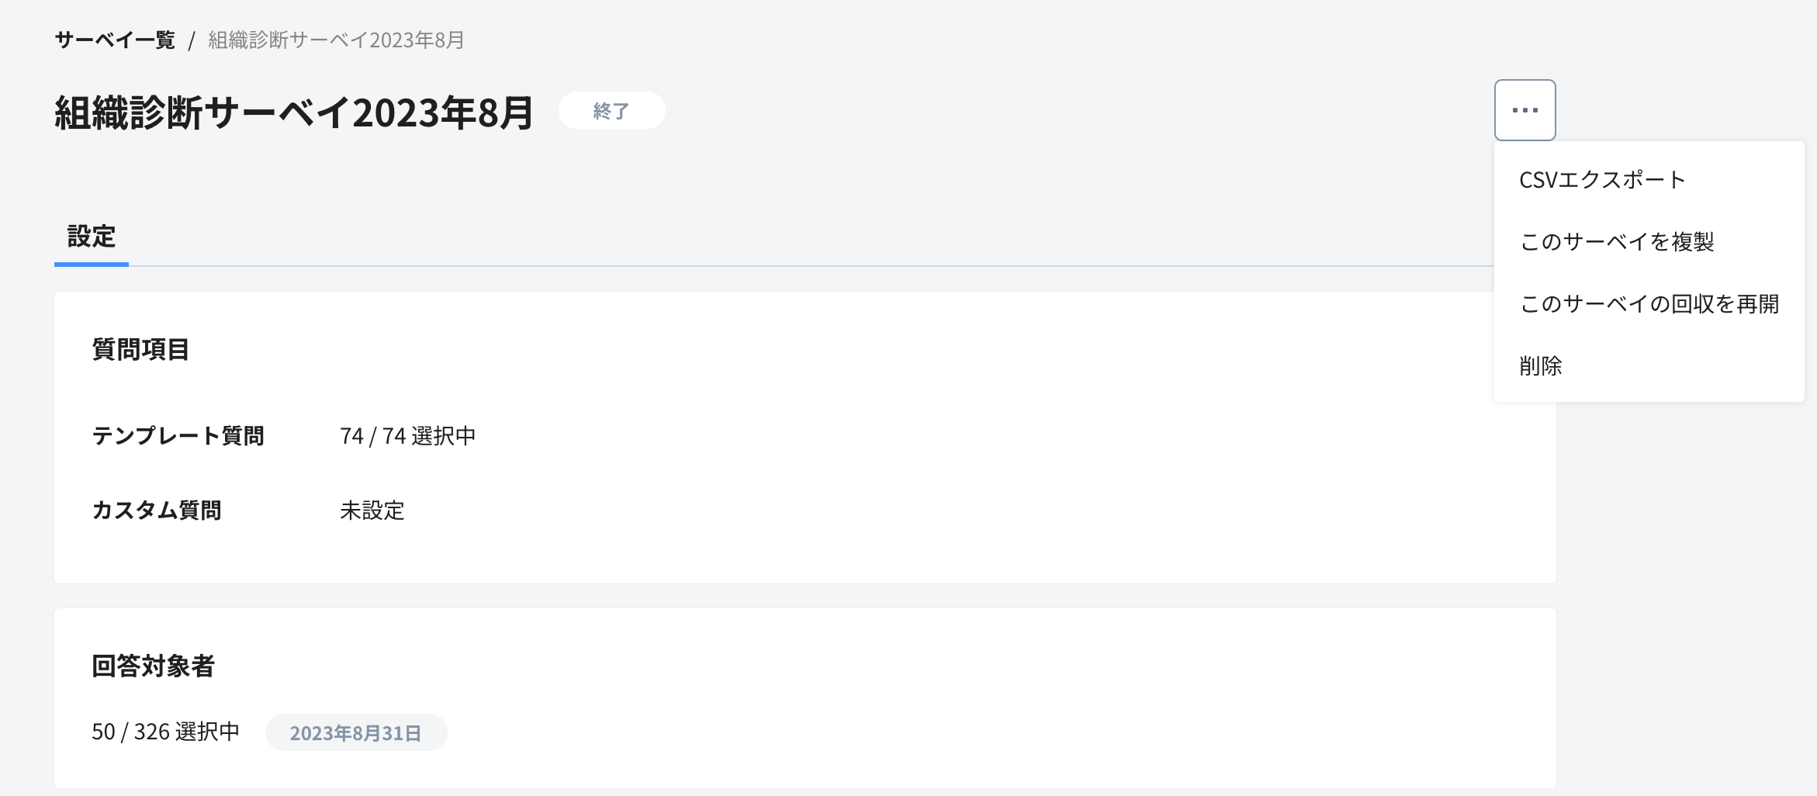Click the テンプレート質問 label
The image size is (1817, 796).
pos(178,436)
